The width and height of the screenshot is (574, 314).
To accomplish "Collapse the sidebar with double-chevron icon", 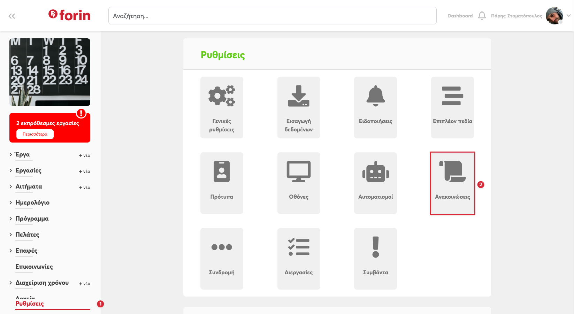I will pos(12,16).
